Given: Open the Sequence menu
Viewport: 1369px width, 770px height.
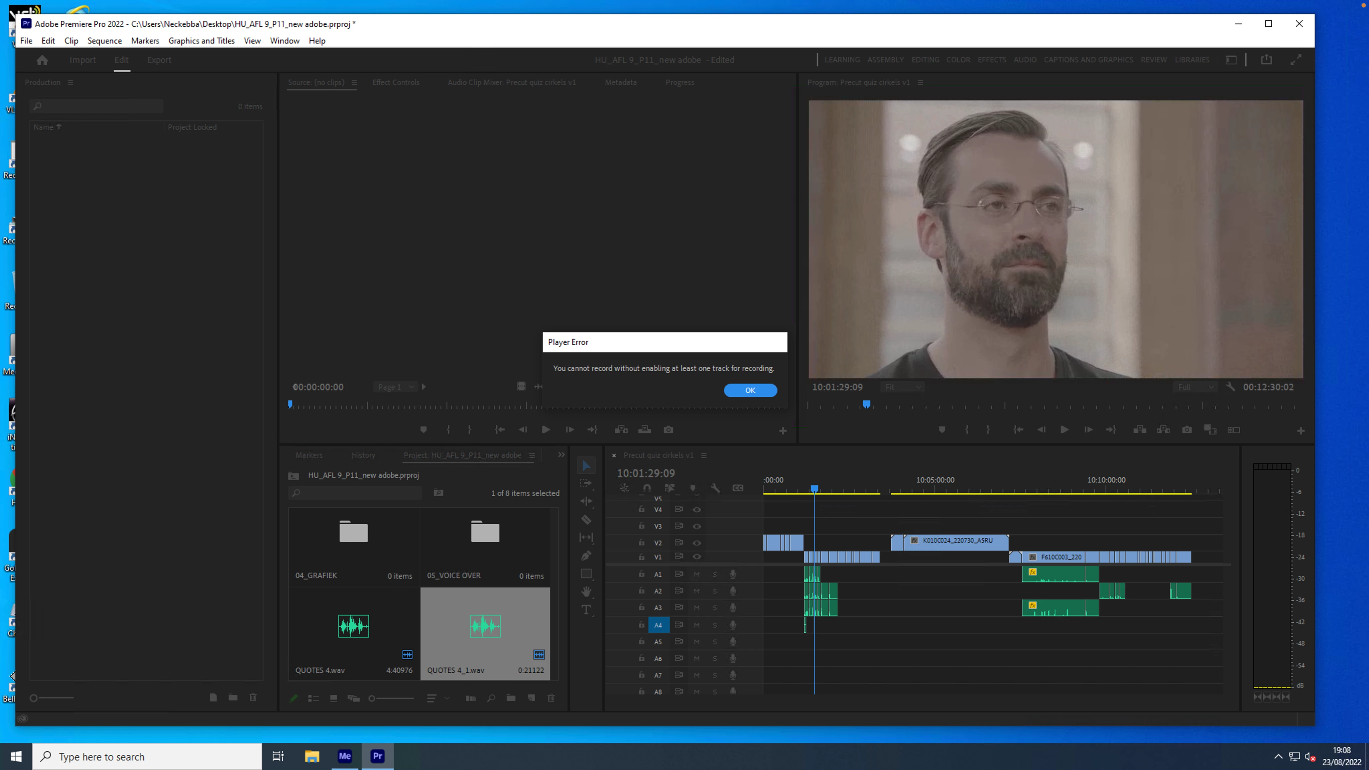Looking at the screenshot, I should [104, 41].
